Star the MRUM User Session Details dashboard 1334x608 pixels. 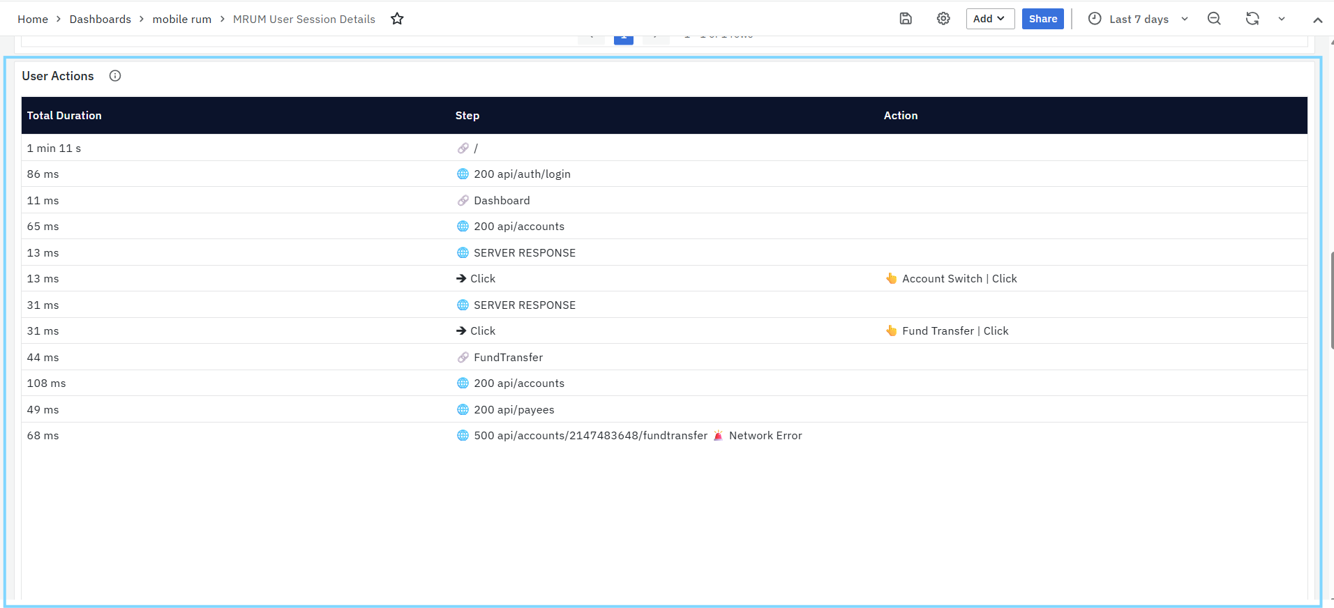[397, 19]
